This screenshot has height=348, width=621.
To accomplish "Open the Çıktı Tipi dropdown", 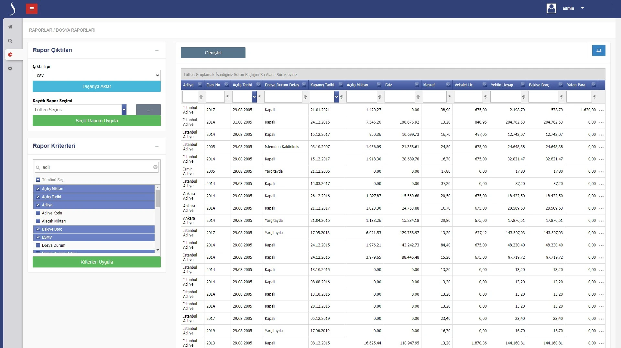I will click(x=96, y=75).
